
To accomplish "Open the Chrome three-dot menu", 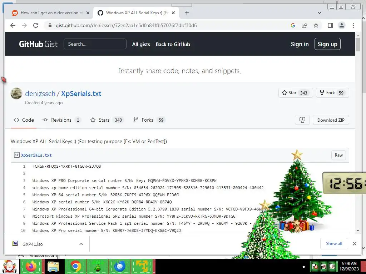I will pyautogui.click(x=353, y=25).
